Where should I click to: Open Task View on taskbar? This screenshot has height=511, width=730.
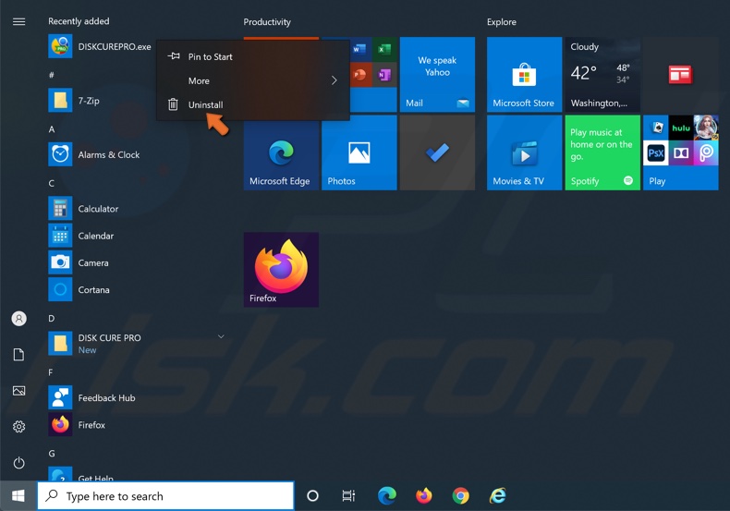pos(348,495)
